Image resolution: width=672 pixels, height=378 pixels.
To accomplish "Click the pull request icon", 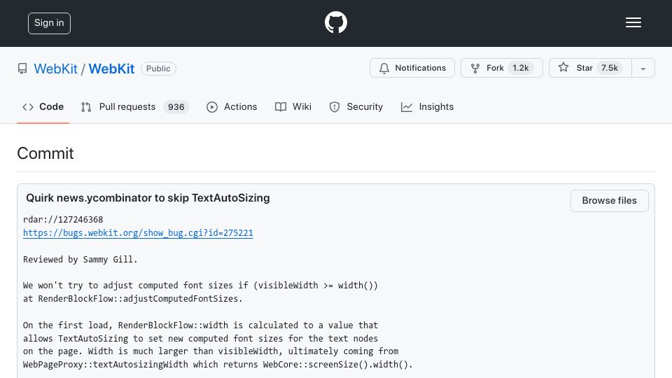I will tap(86, 107).
